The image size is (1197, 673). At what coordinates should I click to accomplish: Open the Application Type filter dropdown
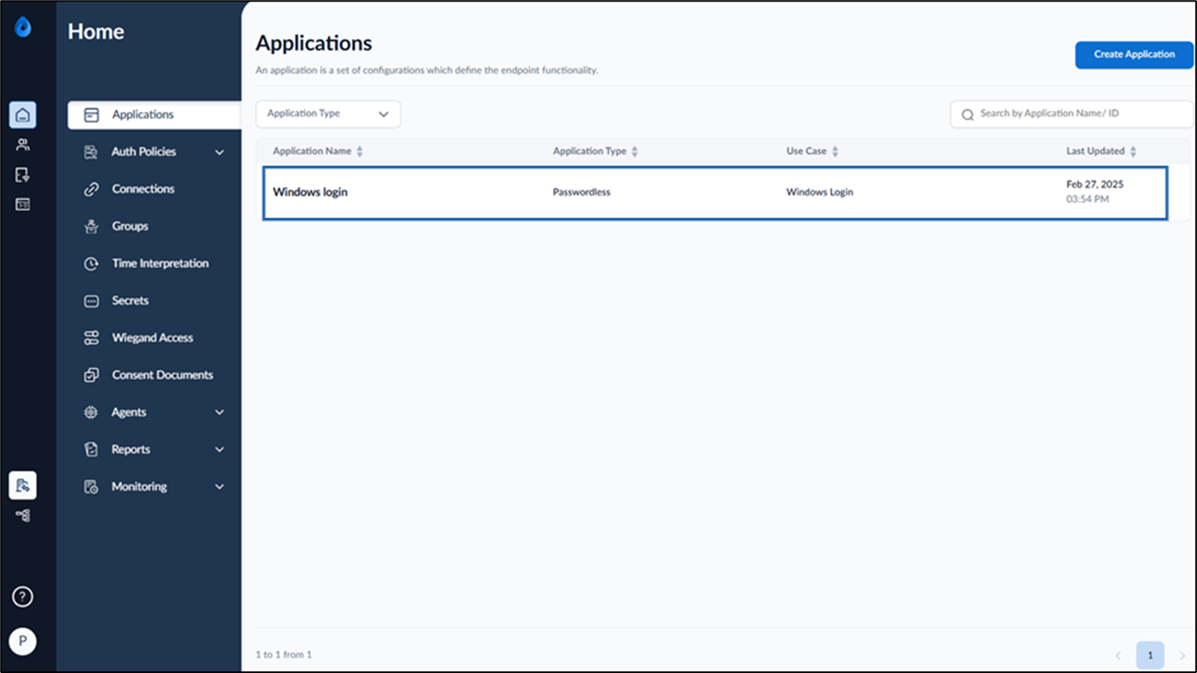328,114
